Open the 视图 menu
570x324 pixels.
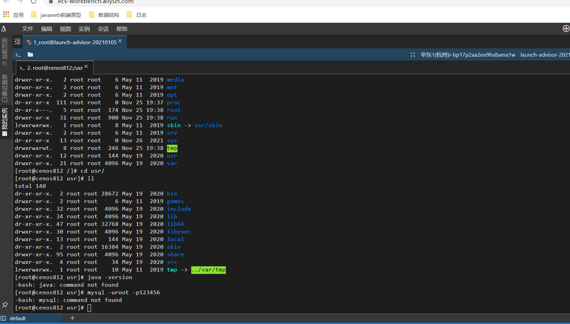65,29
